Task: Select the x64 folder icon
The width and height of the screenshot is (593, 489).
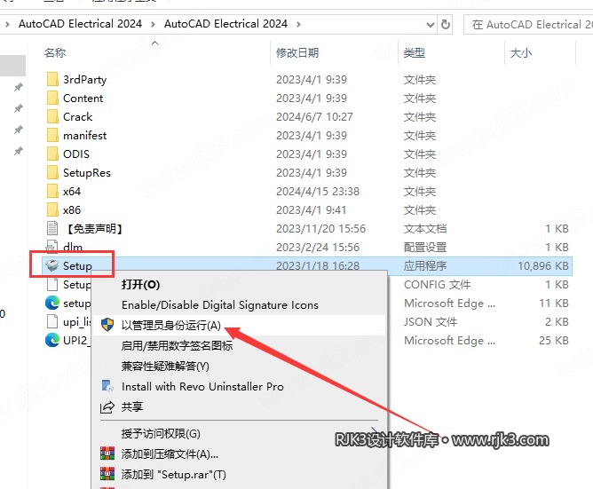Action: point(52,191)
